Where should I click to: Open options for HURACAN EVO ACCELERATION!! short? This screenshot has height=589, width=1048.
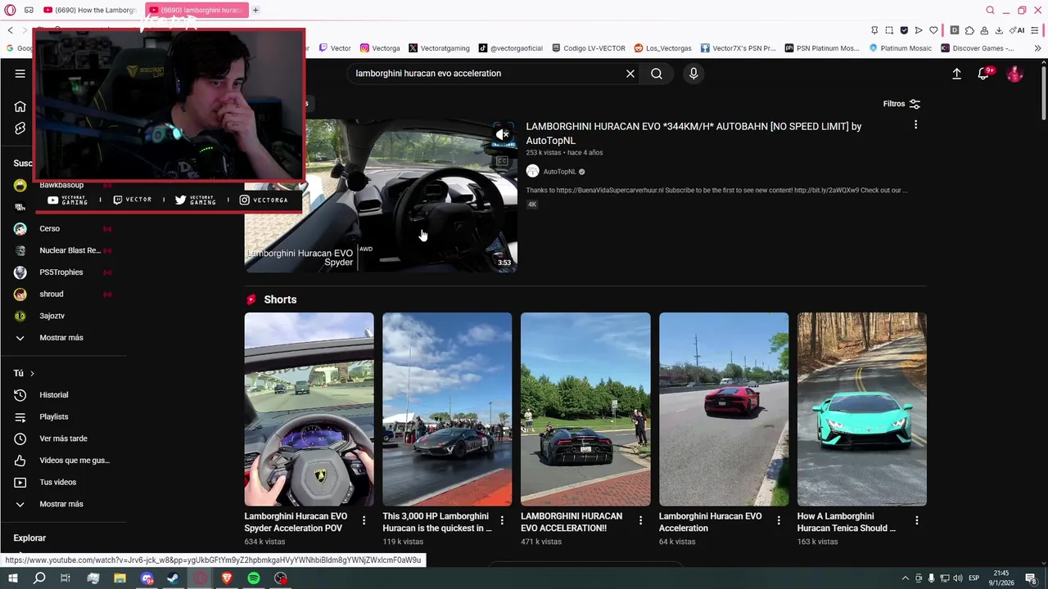(640, 520)
